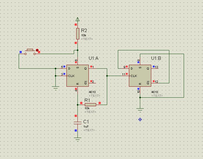Select ground symbol below U1:A D/CLK inputs
The width and height of the screenshot is (203, 159).
pyautogui.click(x=56, y=88)
